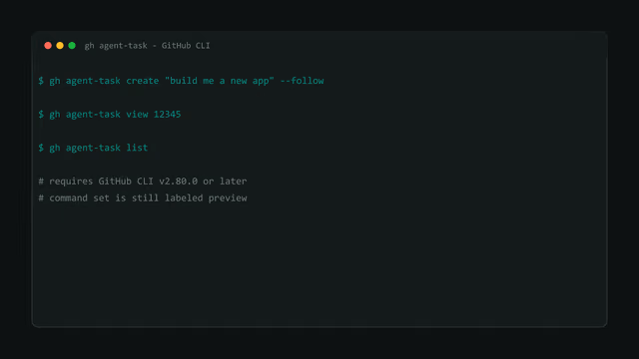Click the word 'view' in the second command

tap(137, 115)
